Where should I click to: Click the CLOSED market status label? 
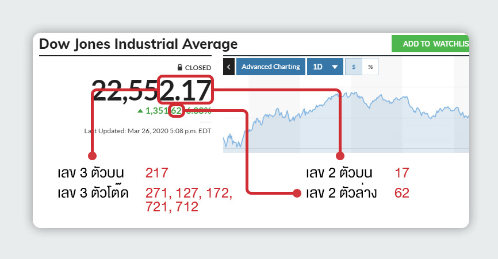pyautogui.click(x=198, y=68)
